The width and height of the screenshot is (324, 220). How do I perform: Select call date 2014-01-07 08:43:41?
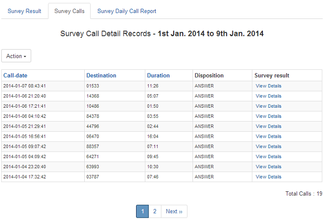click(x=25, y=86)
